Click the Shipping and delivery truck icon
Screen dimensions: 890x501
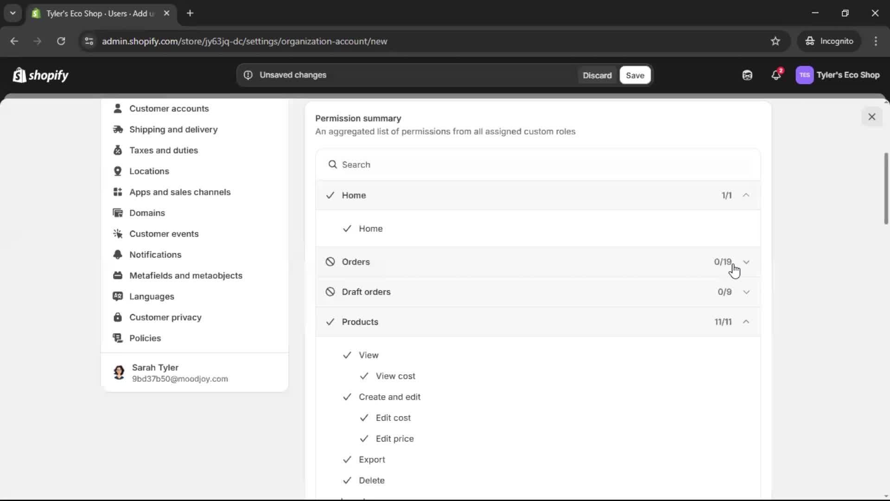[x=118, y=129]
